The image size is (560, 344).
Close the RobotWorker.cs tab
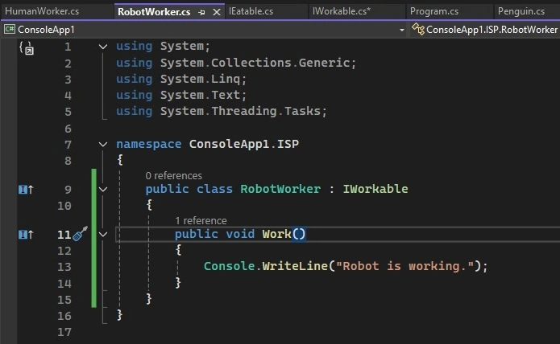point(217,13)
